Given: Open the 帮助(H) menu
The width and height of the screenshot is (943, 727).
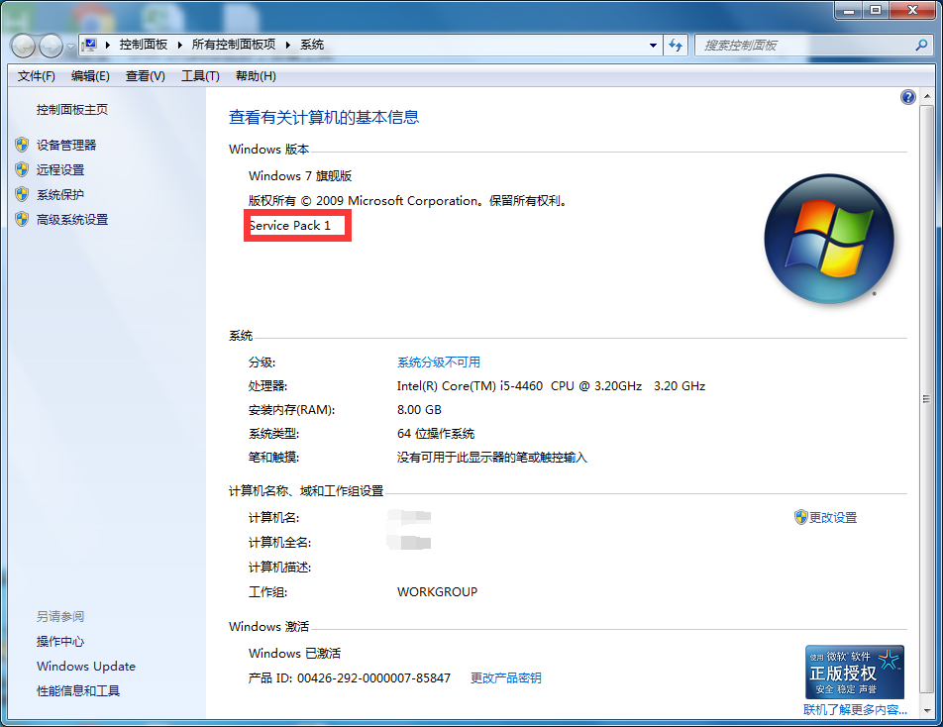Looking at the screenshot, I should coord(256,75).
